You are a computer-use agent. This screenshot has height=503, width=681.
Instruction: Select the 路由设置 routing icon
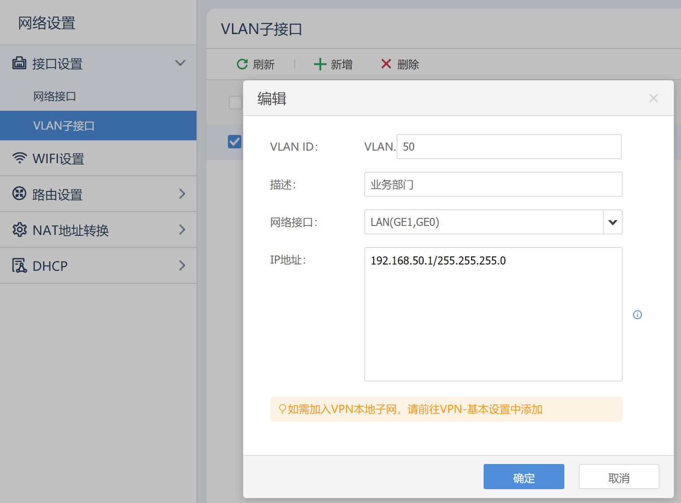point(19,194)
